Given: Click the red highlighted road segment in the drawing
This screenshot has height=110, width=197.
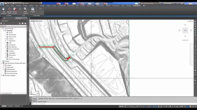Looking at the screenshot, I should (46, 47).
